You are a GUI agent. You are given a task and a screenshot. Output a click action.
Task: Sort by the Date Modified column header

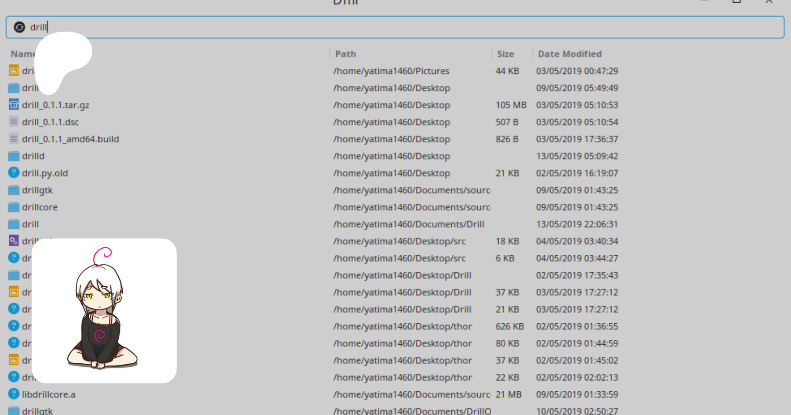click(570, 54)
